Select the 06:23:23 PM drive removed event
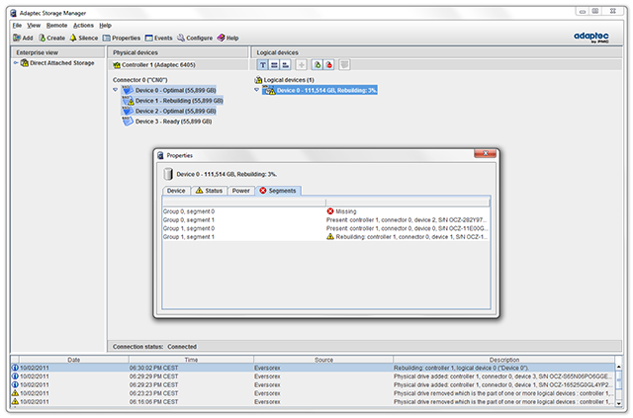633x418 pixels. [x=313, y=393]
